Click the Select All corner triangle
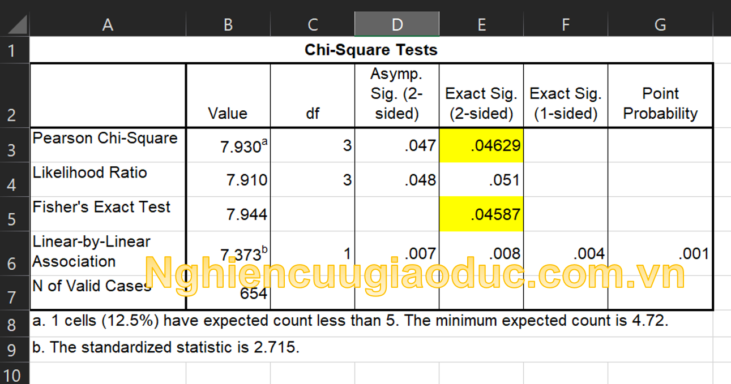 pos(16,25)
